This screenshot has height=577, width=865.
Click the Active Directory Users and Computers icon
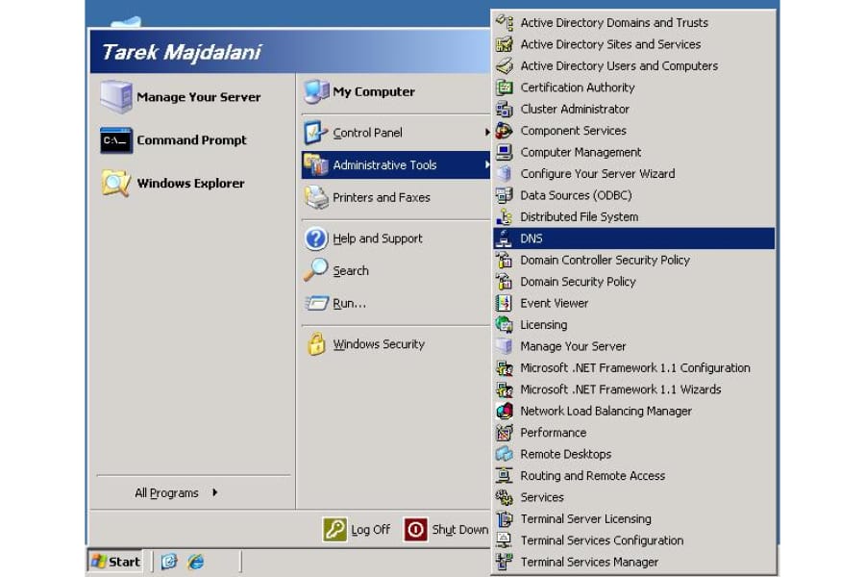(x=504, y=65)
